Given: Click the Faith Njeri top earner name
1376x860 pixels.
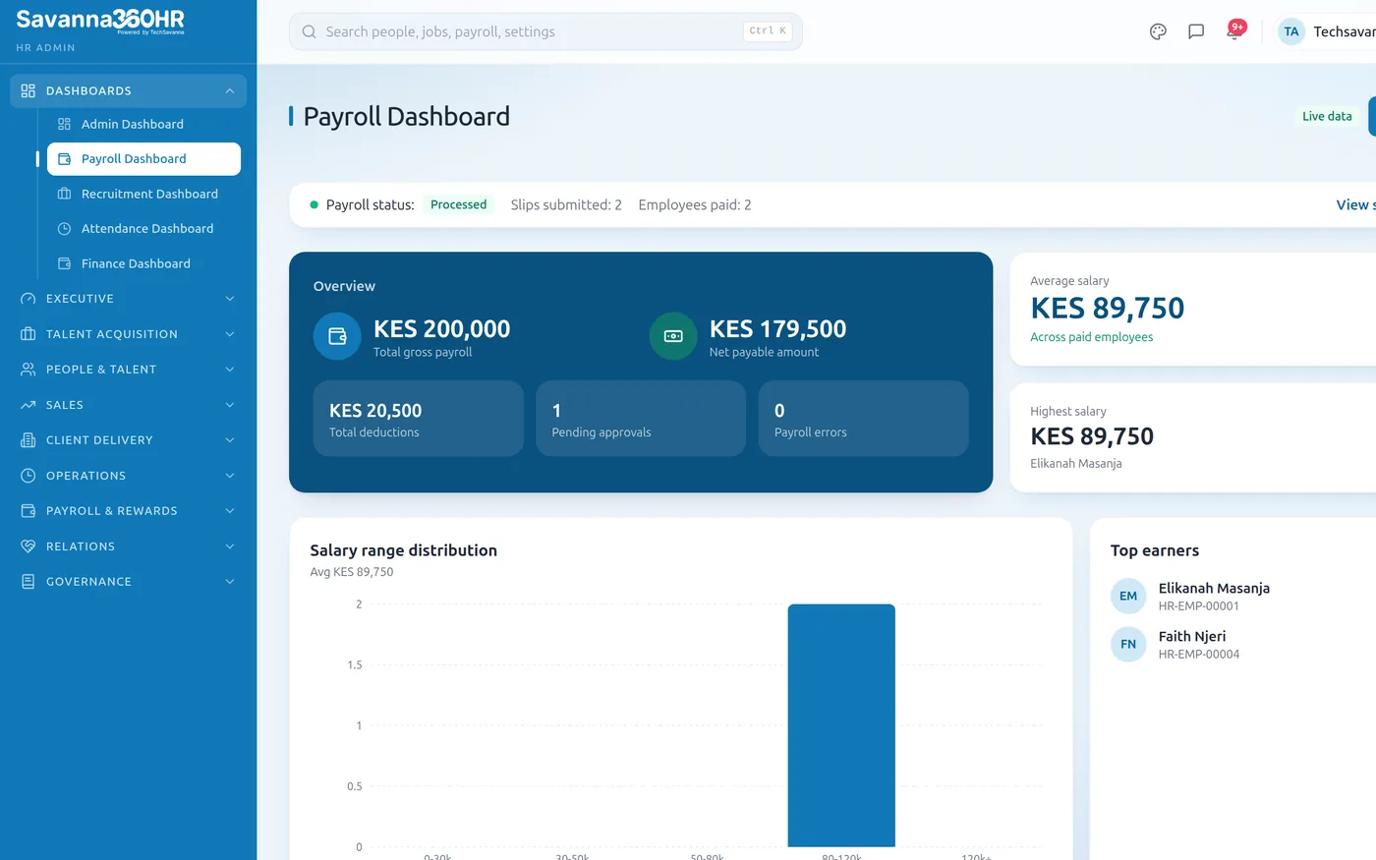Looking at the screenshot, I should pyautogui.click(x=1192, y=636).
